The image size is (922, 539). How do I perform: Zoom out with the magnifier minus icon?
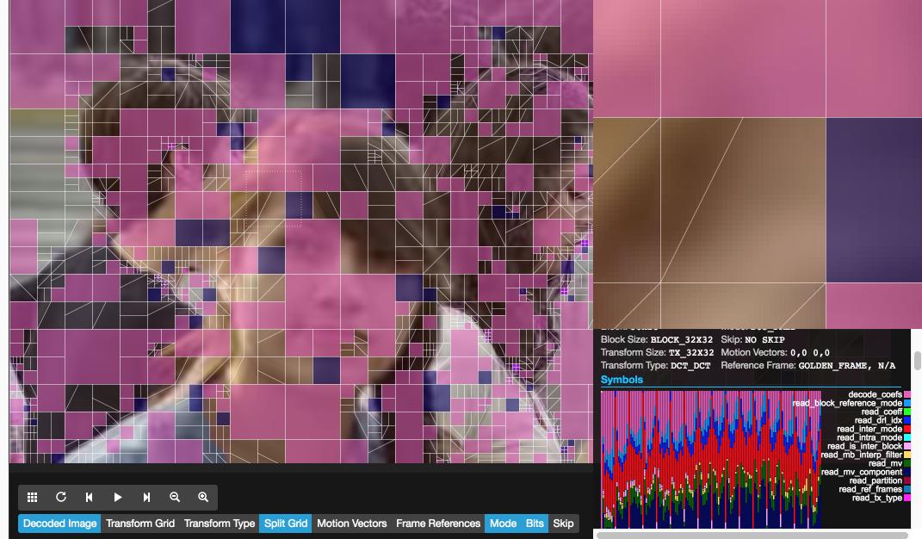175,497
